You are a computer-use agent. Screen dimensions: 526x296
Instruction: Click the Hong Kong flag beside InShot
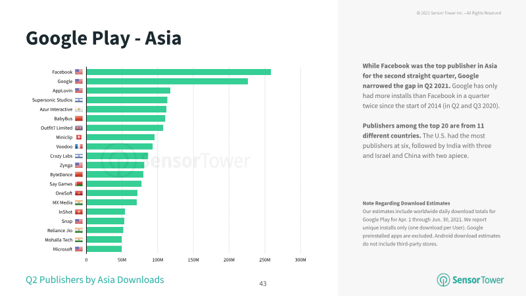point(79,212)
